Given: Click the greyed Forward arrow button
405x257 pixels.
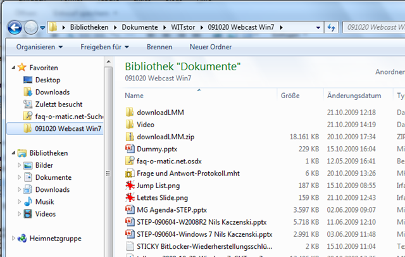Looking at the screenshot, I should (31, 27).
